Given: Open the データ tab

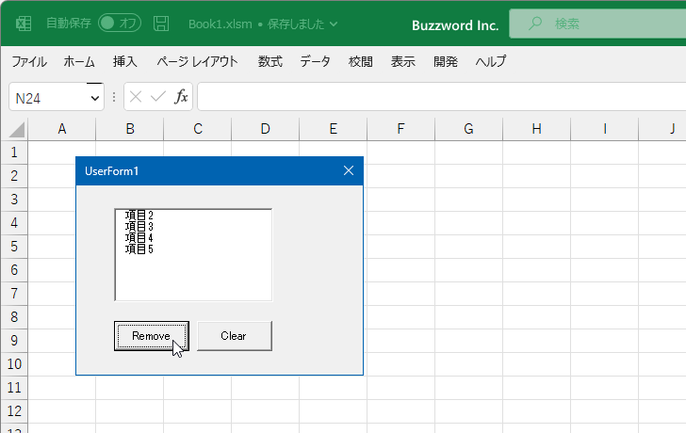Looking at the screenshot, I should coord(315,61).
